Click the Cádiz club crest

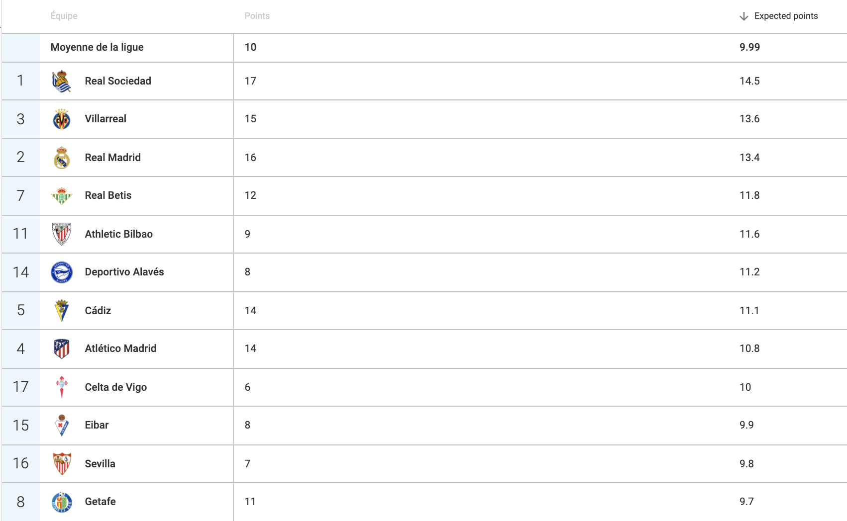coord(62,311)
